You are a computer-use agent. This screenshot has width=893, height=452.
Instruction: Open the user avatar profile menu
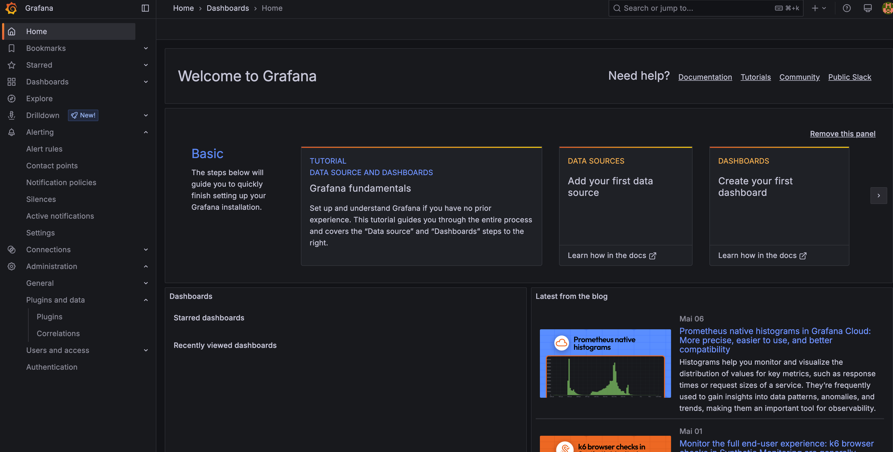click(x=888, y=8)
